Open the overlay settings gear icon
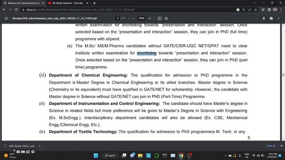The height and width of the screenshot is (160, 285). pyautogui.click(x=33, y=152)
